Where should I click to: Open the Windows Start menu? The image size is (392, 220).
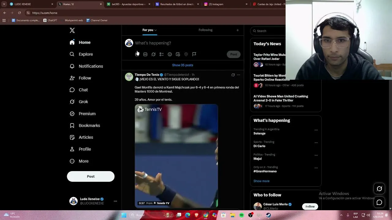124,215
